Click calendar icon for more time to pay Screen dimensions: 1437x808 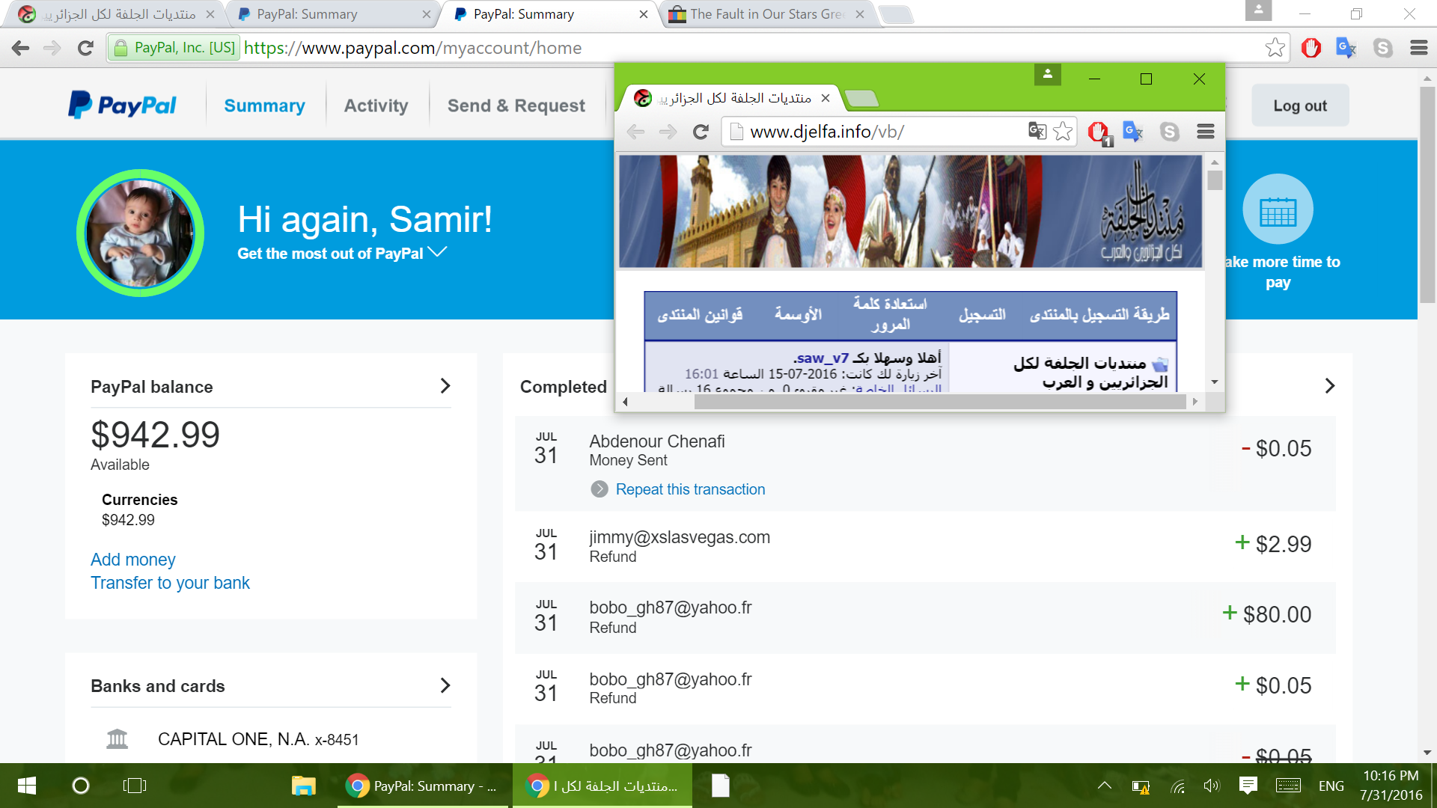click(x=1278, y=209)
